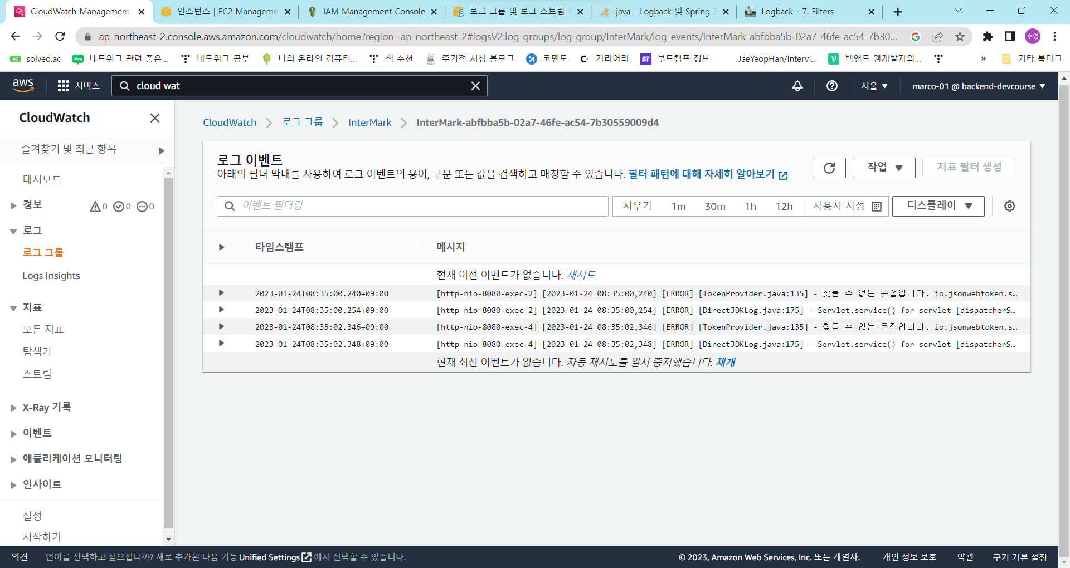Viewport: 1070px width, 568px height.
Task: Open a new browser tab
Action: coord(898,12)
